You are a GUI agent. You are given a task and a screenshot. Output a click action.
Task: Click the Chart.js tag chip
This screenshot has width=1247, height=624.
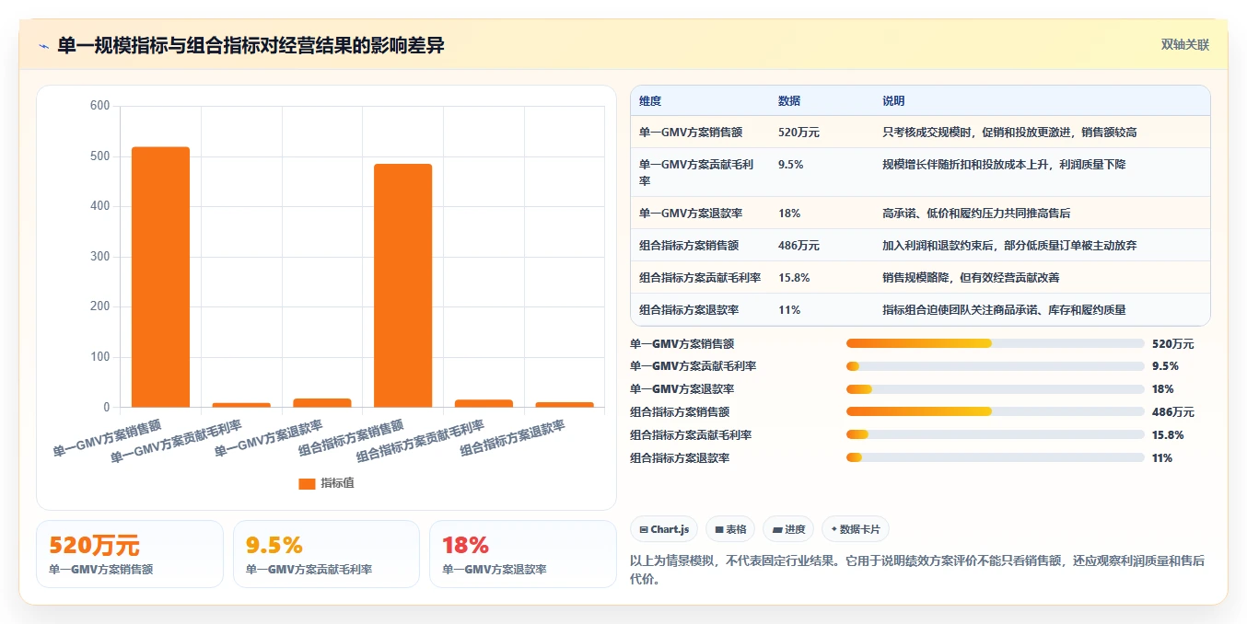click(664, 529)
